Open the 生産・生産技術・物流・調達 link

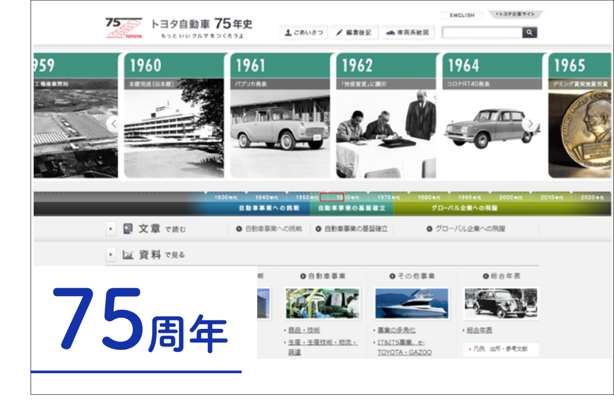coord(322,347)
